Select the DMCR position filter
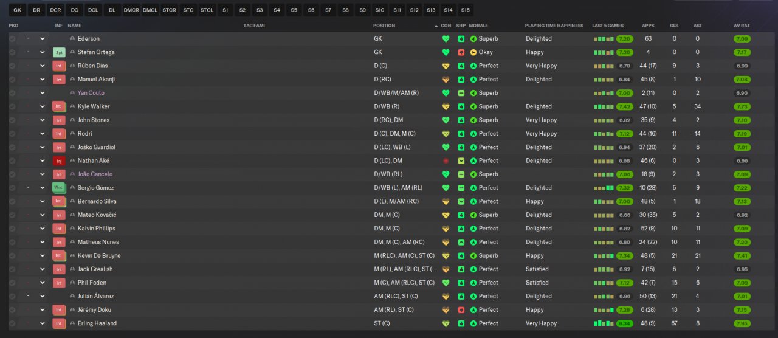This screenshot has width=778, height=338. 131,10
